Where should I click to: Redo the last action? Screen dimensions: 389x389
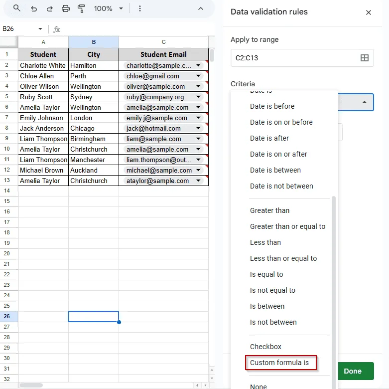[50, 8]
